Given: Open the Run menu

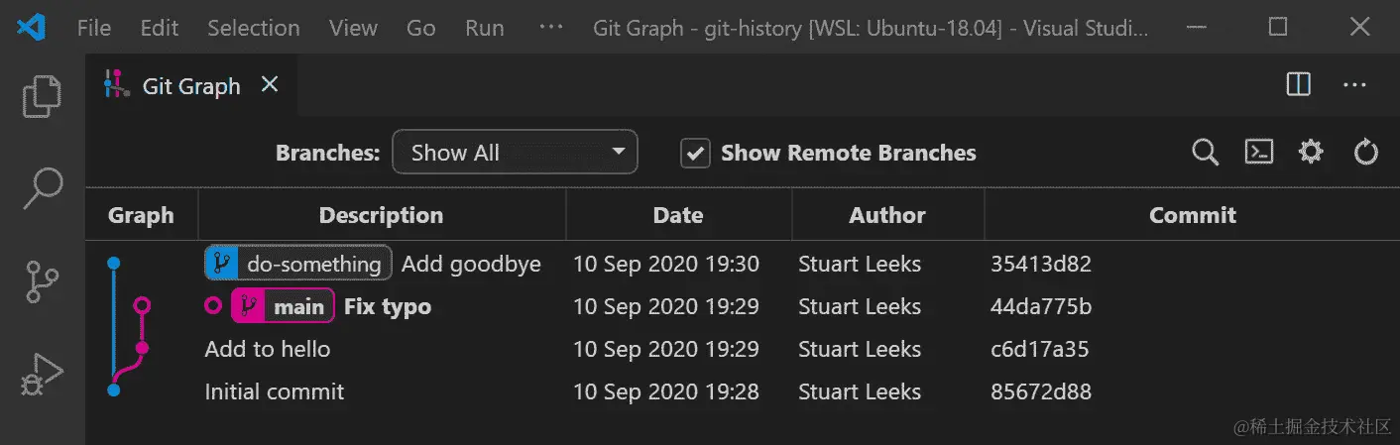Looking at the screenshot, I should (484, 28).
